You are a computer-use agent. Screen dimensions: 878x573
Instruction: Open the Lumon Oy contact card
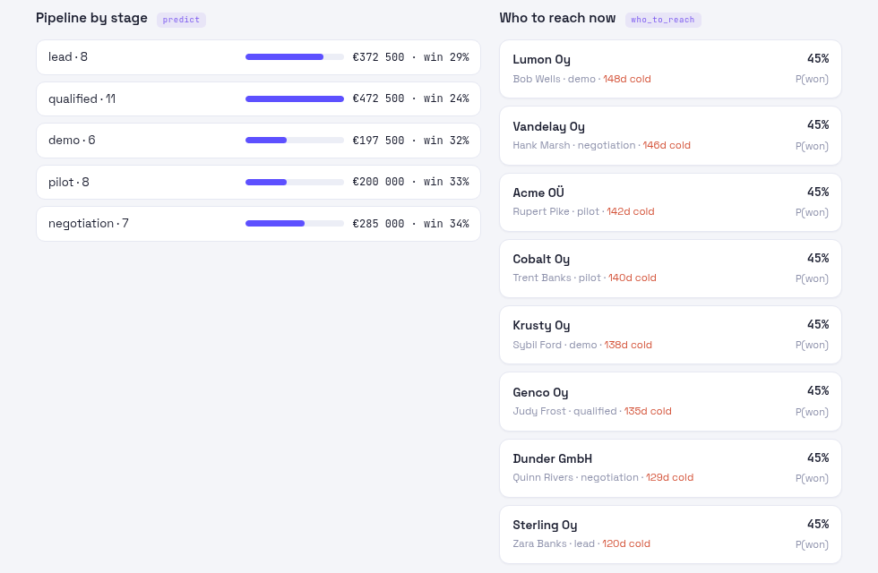point(670,69)
